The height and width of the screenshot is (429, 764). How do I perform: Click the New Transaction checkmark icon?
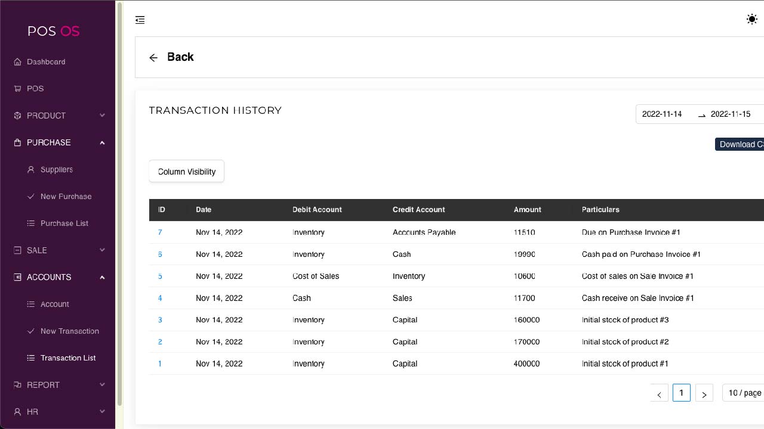tap(31, 331)
